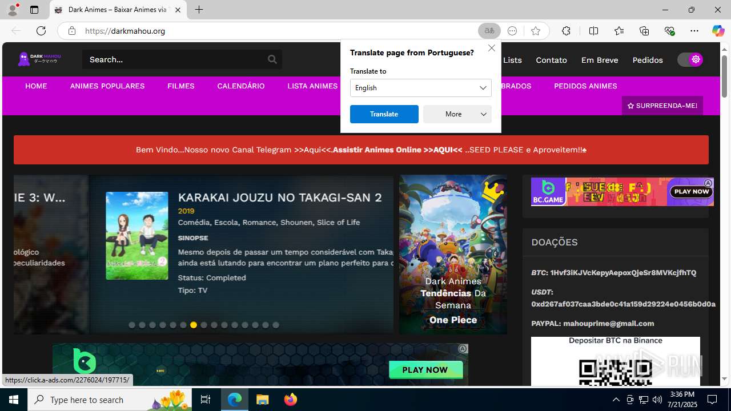
Task: Open browser extensions icon
Action: click(x=566, y=31)
